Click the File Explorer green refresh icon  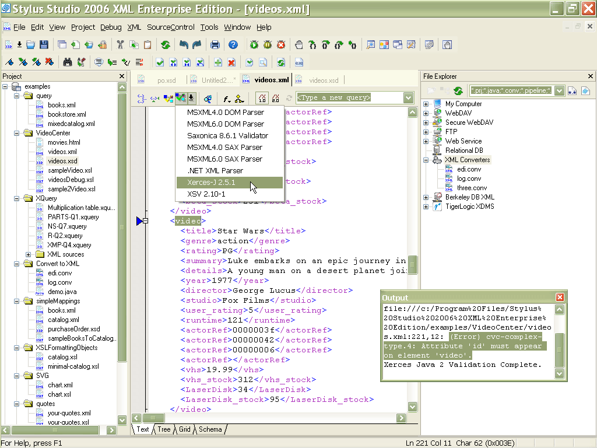point(458,90)
